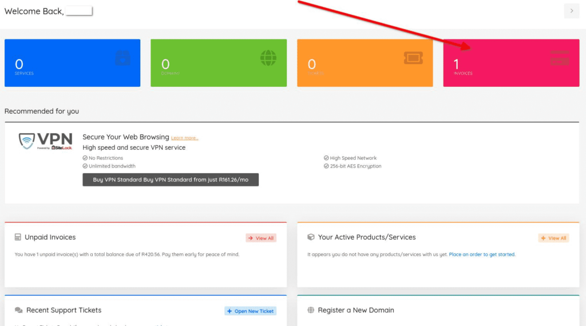The image size is (586, 326).
Task: View all unpaid invoices
Action: [261, 238]
